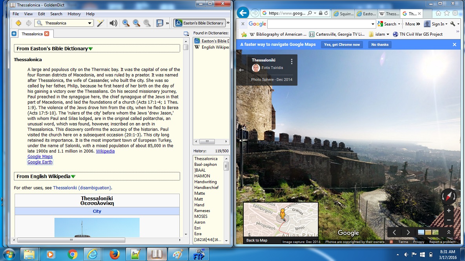Select MOSES in history list

tap(201, 217)
